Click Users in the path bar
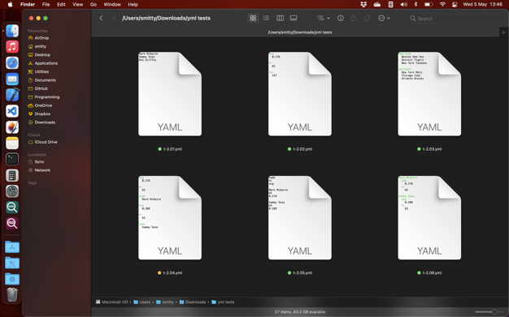This screenshot has height=317, width=509. pos(141,302)
